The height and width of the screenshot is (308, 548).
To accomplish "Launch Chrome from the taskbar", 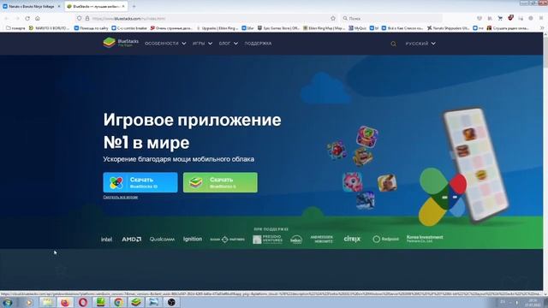I will click(x=118, y=302).
